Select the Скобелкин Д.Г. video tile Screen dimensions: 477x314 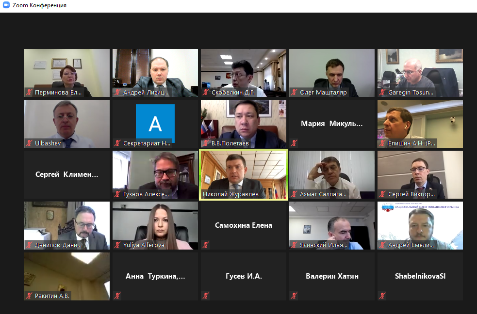(244, 73)
